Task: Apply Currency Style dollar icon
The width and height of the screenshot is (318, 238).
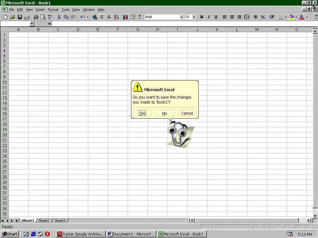Action: (x=256, y=17)
